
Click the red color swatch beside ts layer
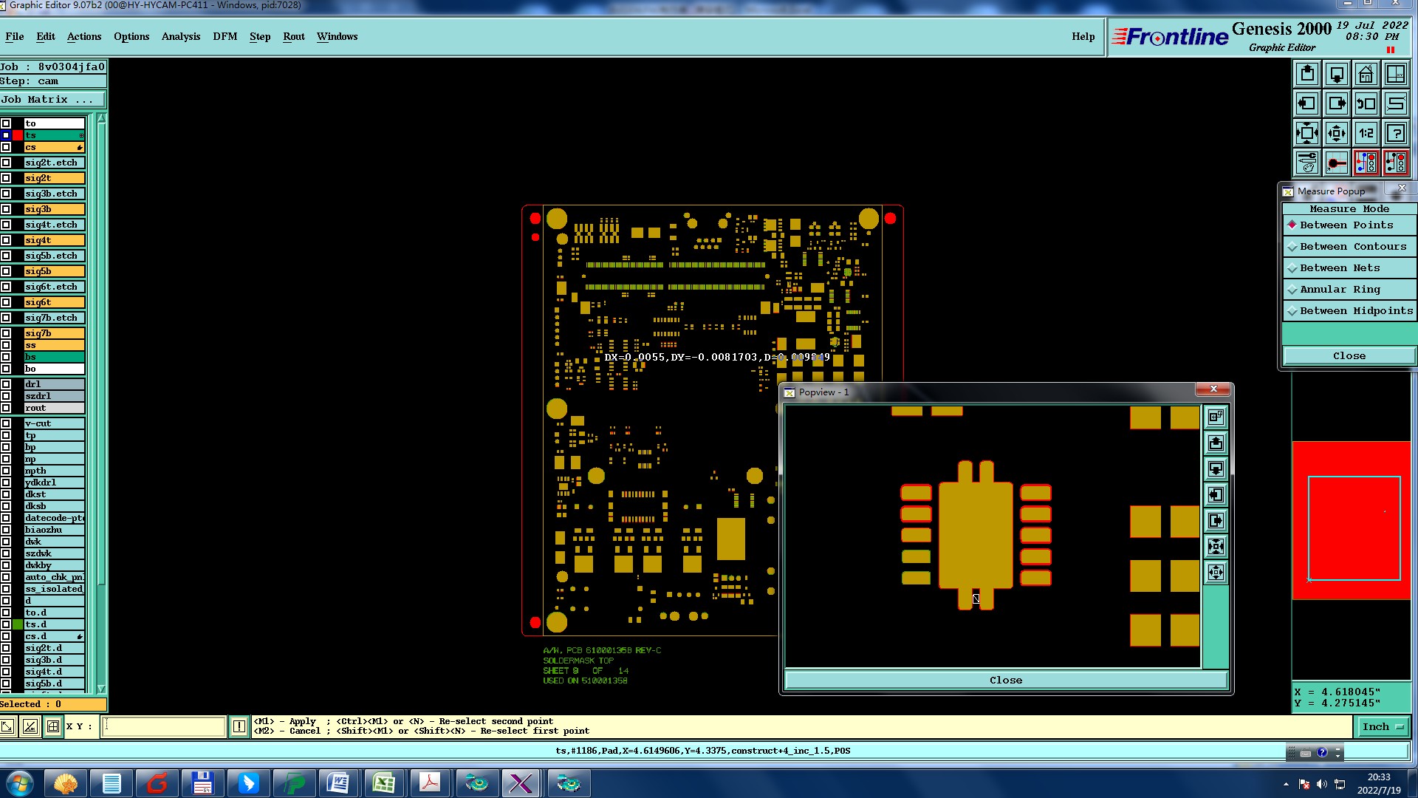[x=18, y=135]
